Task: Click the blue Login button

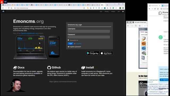Action: 70,43
